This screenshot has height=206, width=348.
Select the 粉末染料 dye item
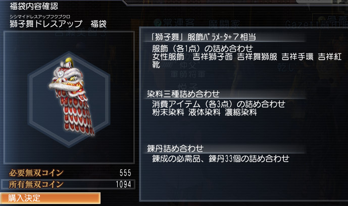click(168, 112)
